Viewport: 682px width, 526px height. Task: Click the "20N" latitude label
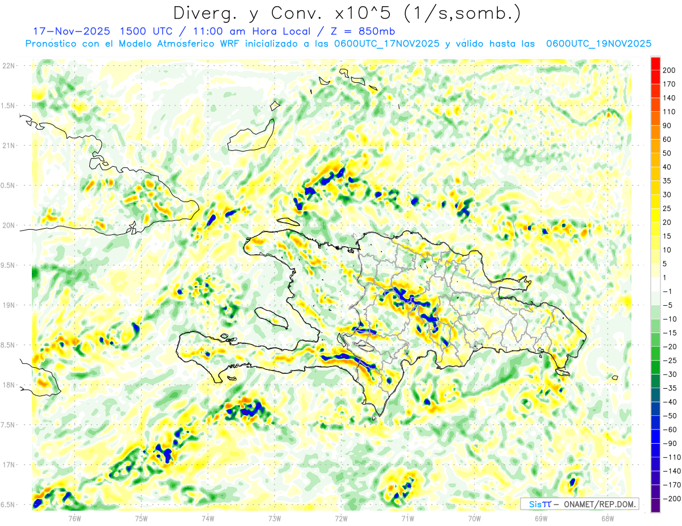(9, 225)
